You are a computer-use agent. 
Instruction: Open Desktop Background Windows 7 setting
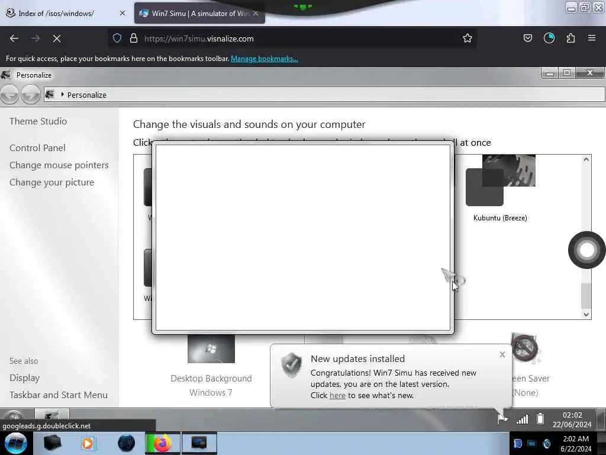coord(211,366)
